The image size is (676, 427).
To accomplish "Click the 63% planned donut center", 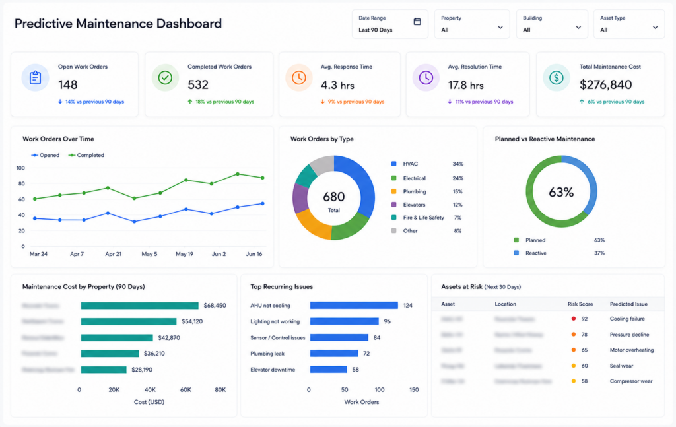I will coord(561,192).
